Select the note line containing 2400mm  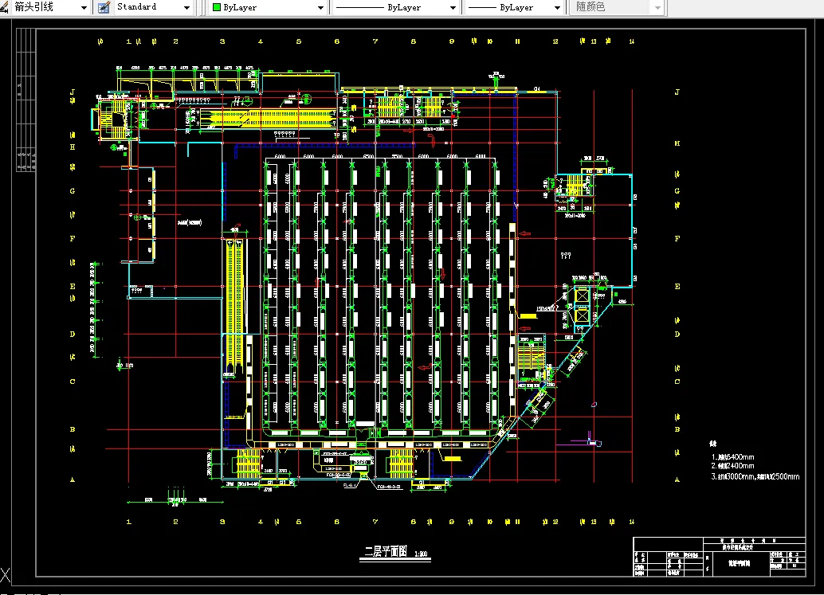[732, 466]
